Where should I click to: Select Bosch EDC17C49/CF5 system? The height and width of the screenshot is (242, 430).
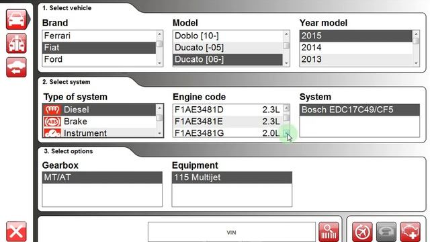coord(359,110)
